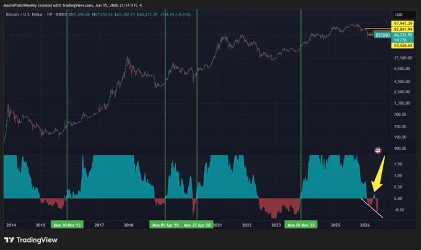421x250 pixels.
Task: Click the 4,500.00 price axis label
Action: pyautogui.click(x=402, y=81)
